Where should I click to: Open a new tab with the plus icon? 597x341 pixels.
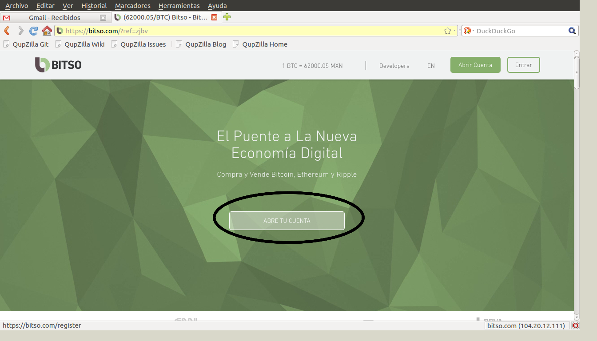(x=227, y=17)
